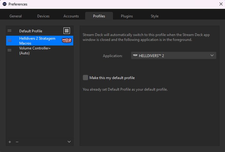This screenshot has width=225, height=152.
Task: Open the Application dropdown
Action: click(x=173, y=55)
